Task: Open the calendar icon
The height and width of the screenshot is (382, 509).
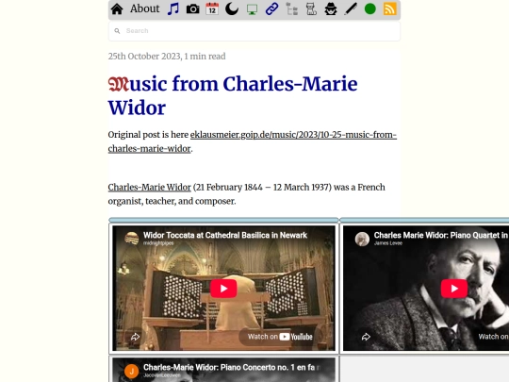Action: coord(212,8)
